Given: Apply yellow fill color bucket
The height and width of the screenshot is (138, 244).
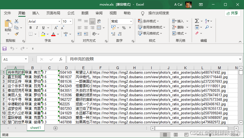Looking at the screenshot, I should click(43, 34).
